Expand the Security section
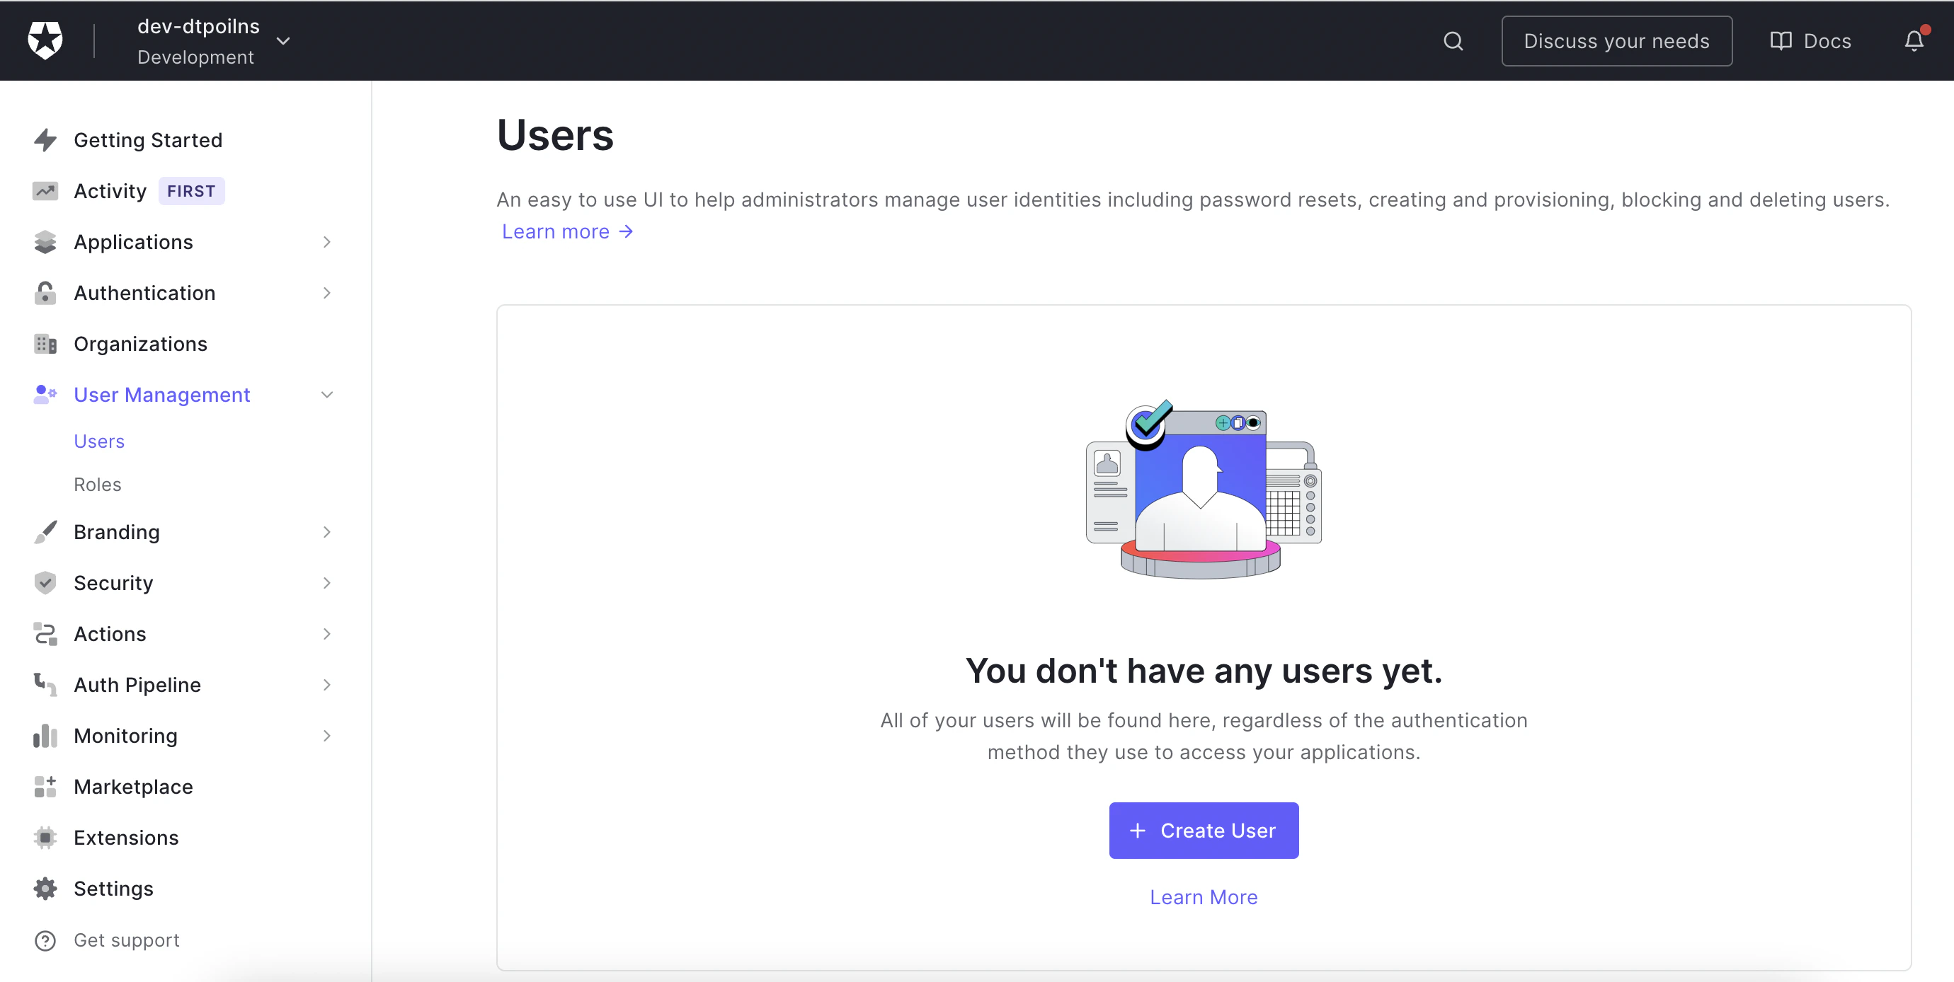The width and height of the screenshot is (1954, 982). coord(326,582)
